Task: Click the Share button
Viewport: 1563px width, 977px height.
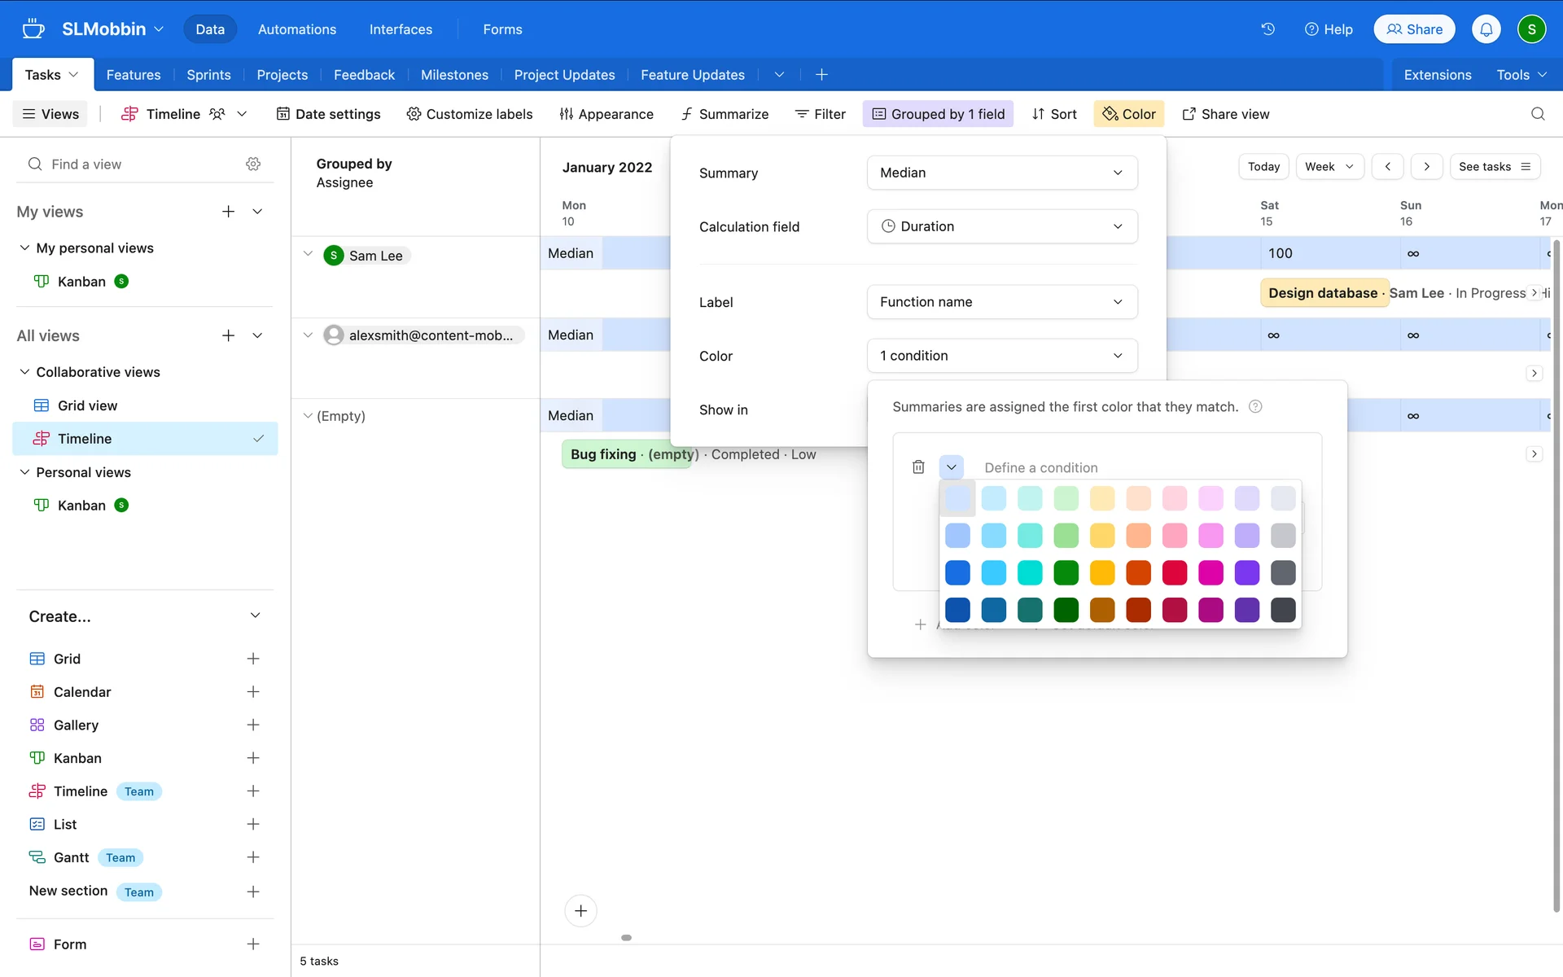Action: (1414, 29)
